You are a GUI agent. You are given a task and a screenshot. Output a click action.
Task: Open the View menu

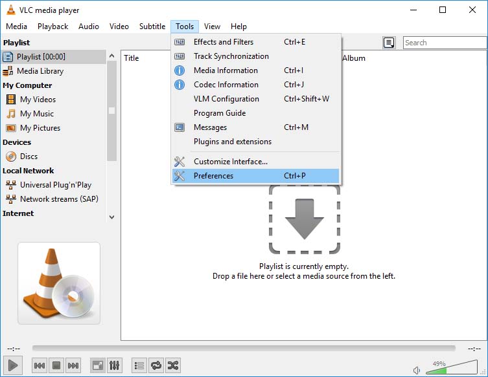click(x=212, y=27)
